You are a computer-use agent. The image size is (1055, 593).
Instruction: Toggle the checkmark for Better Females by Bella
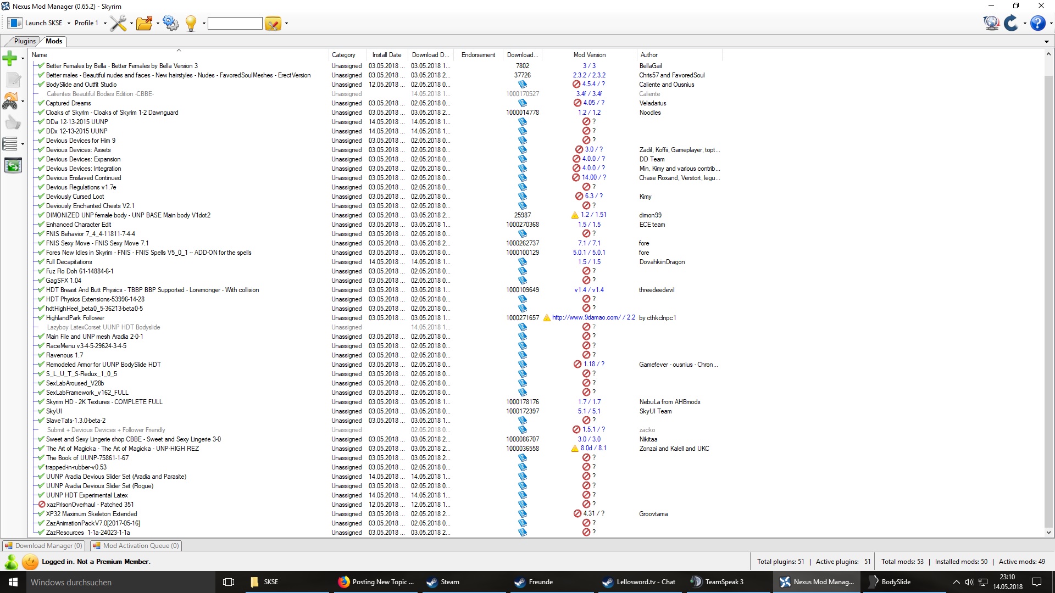point(41,66)
